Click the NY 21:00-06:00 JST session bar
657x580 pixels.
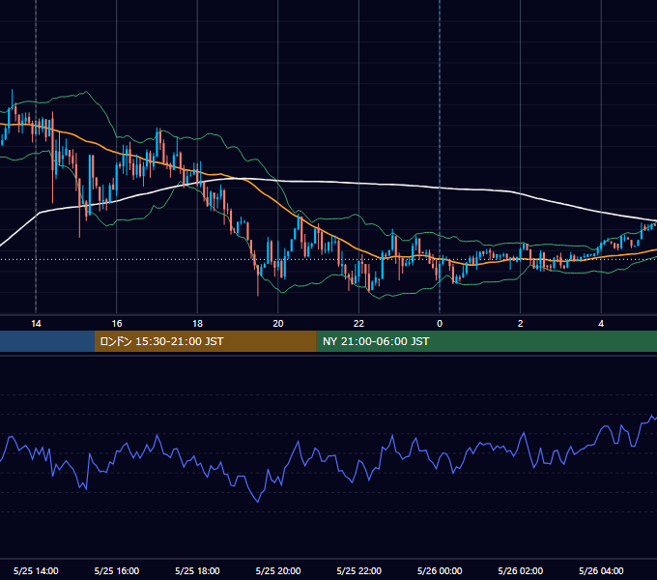486,341
